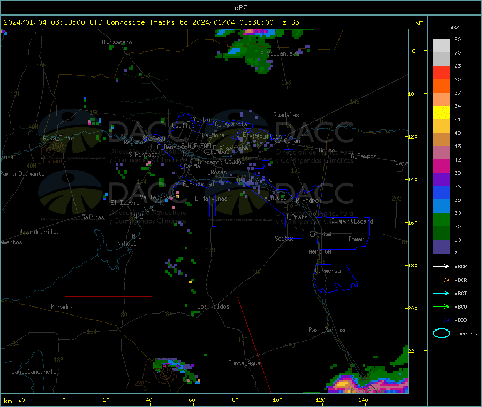Pick the purple 36-39 dBZ color band

tap(441, 180)
